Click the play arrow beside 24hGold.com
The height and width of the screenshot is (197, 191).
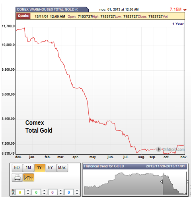click(x=159, y=149)
